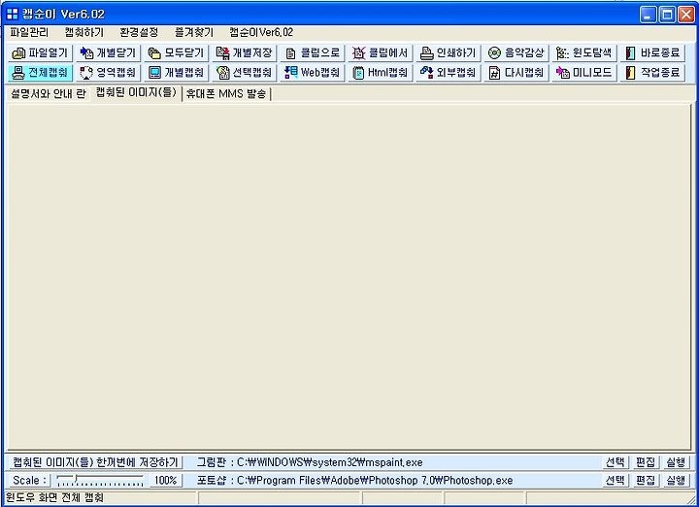Choose the 개별저장 (save one) toolbar button
Screen dimensions: 699x507
pyautogui.click(x=244, y=53)
